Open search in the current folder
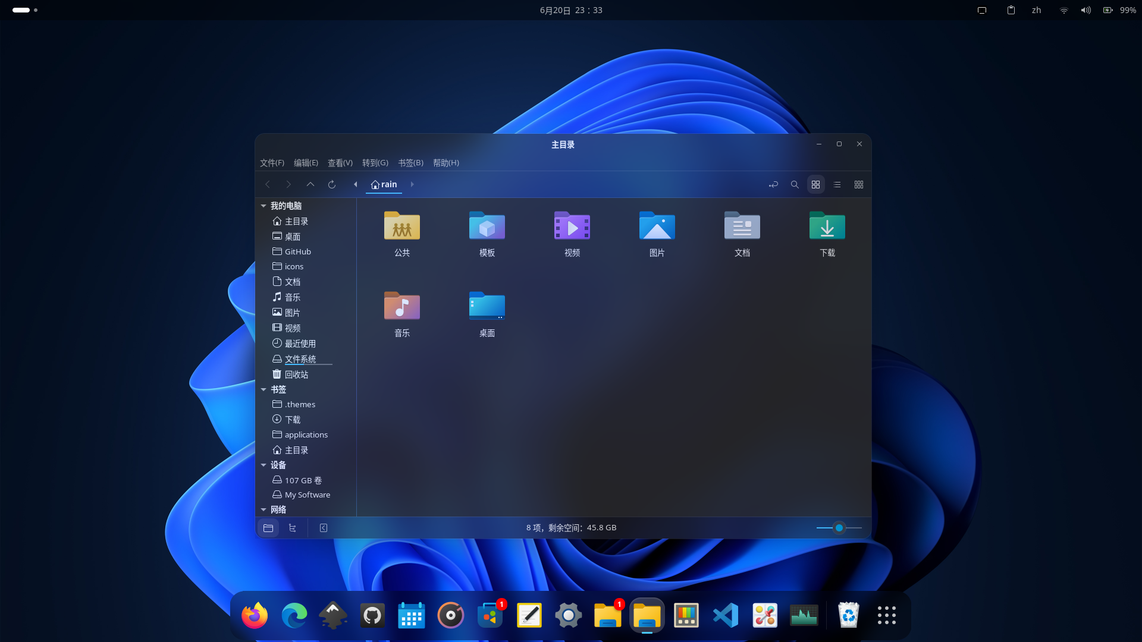Screen dimensions: 1142x642 point(795,184)
